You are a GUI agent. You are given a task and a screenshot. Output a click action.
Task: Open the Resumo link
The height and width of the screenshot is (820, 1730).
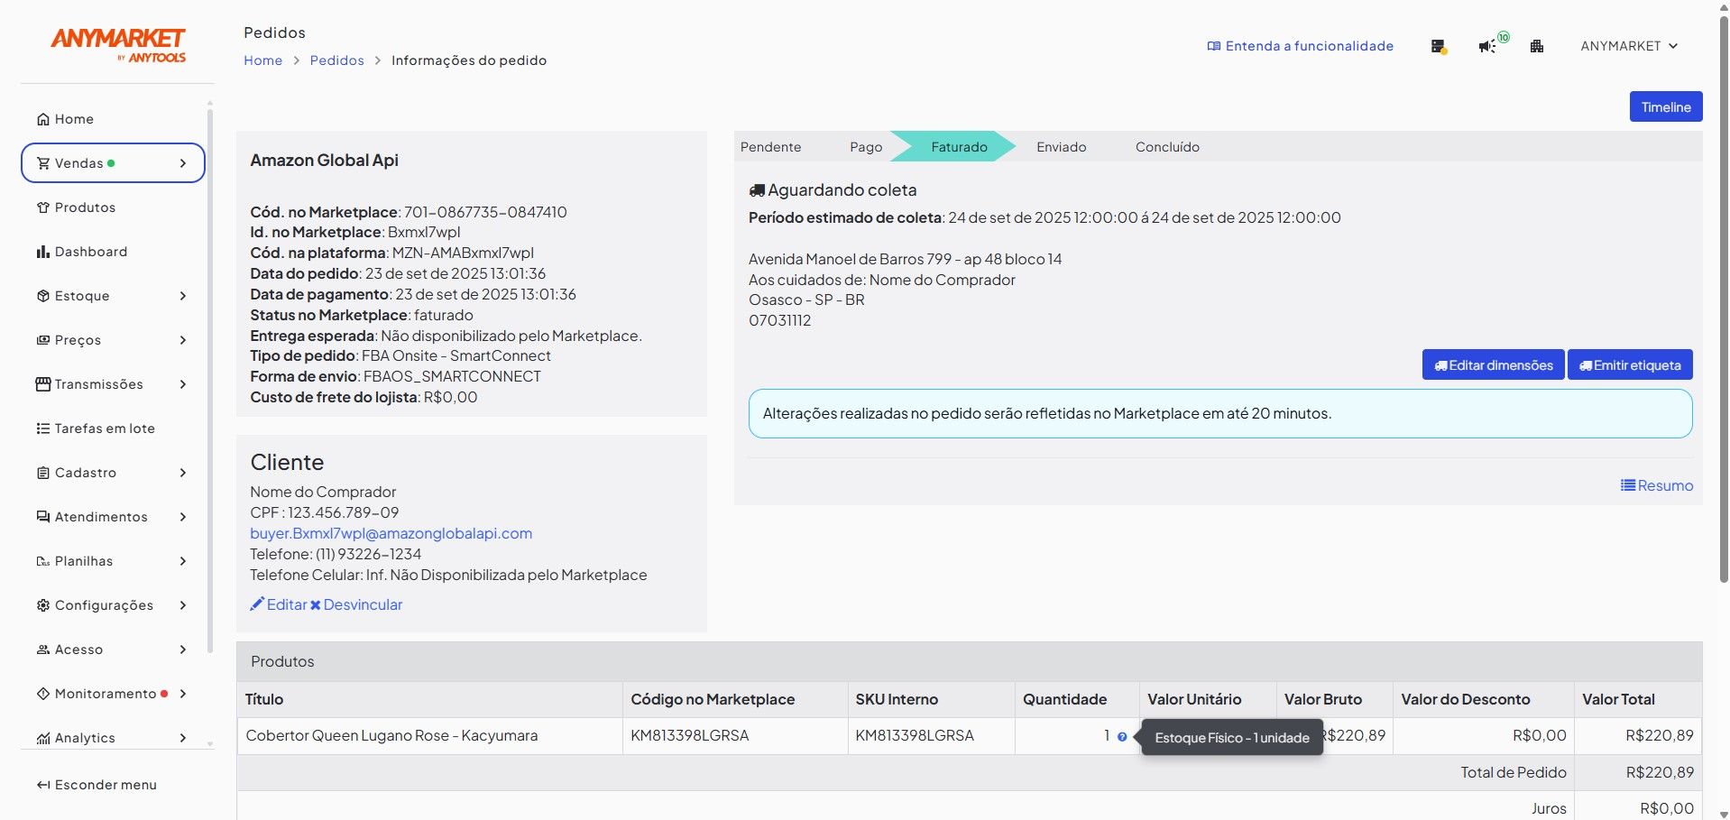[x=1657, y=485]
